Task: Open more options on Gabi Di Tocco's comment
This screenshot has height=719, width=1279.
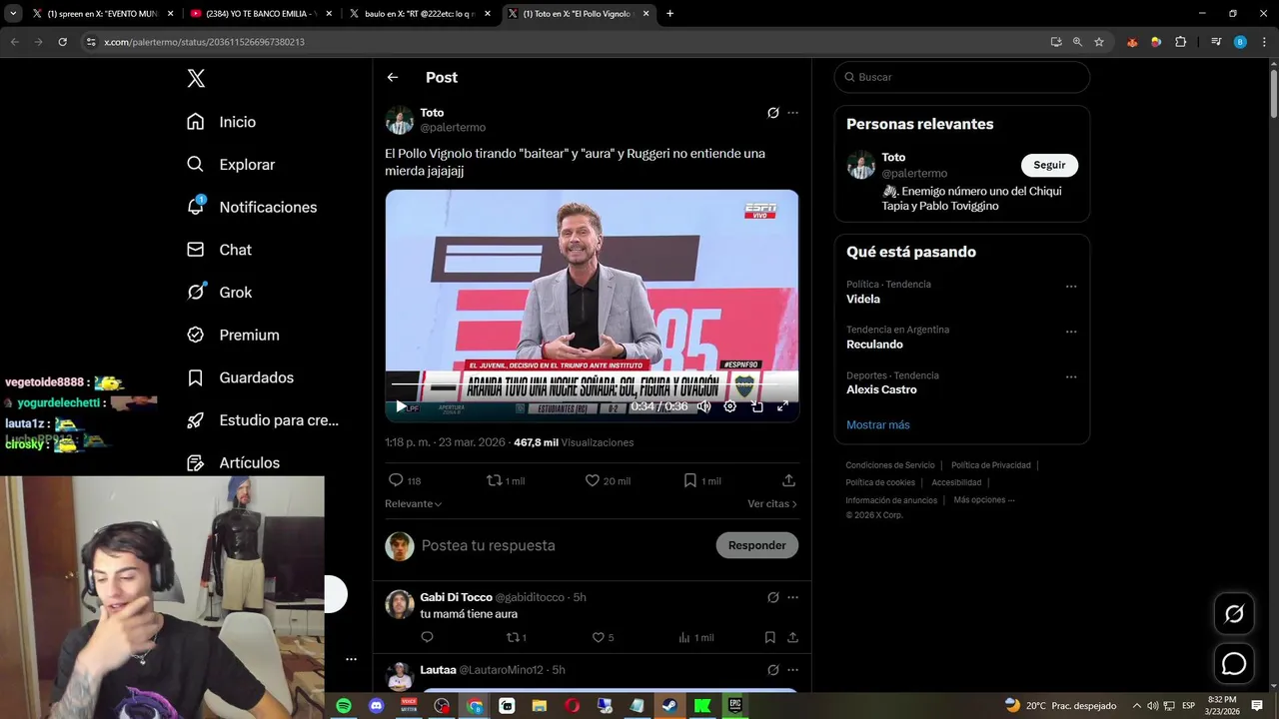Action: (x=793, y=597)
